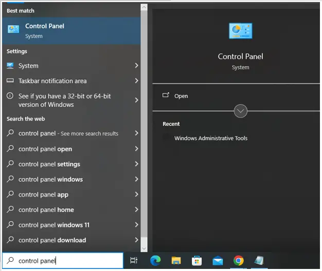Expand the 'control panel open' chevron
The width and height of the screenshot is (322, 271).
[x=136, y=149]
